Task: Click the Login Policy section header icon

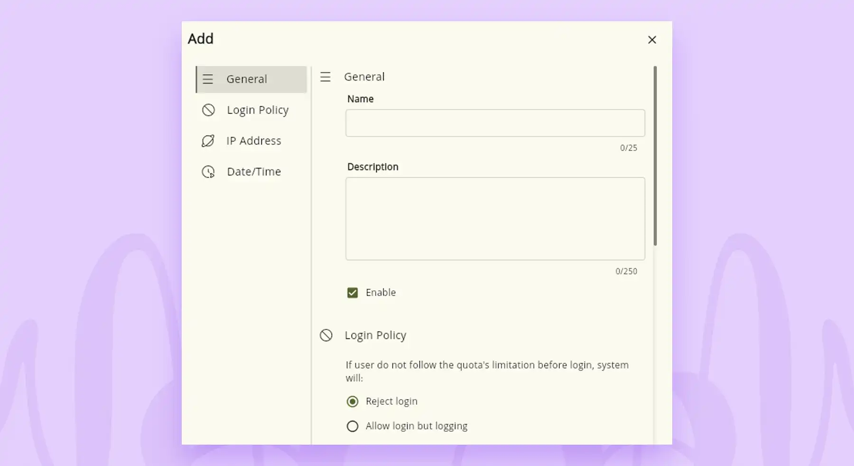Action: [x=326, y=336]
